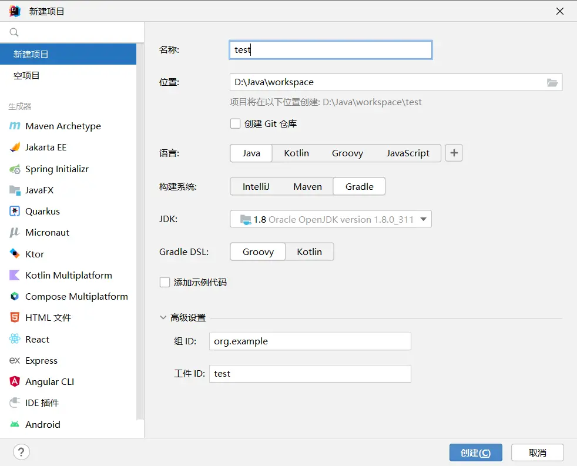Add another language with plus button
Screen dimensions: 577x466
(x=454, y=153)
